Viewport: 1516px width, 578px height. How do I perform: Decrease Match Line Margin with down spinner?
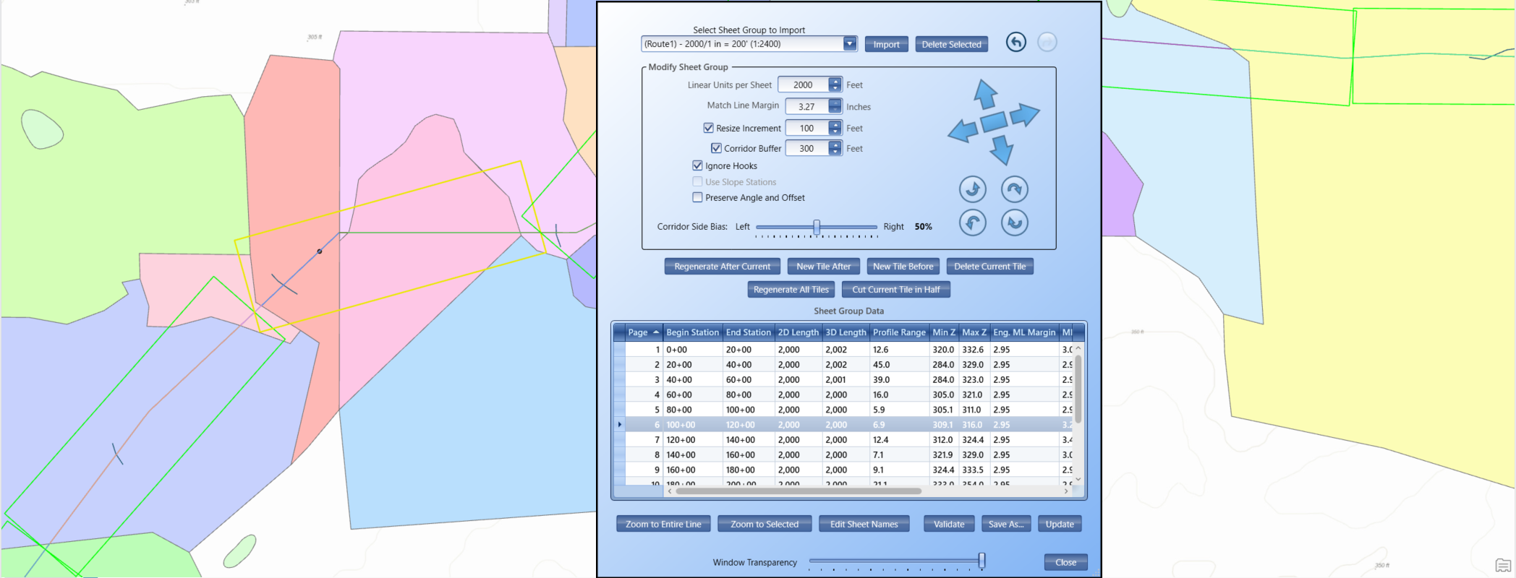(x=835, y=110)
